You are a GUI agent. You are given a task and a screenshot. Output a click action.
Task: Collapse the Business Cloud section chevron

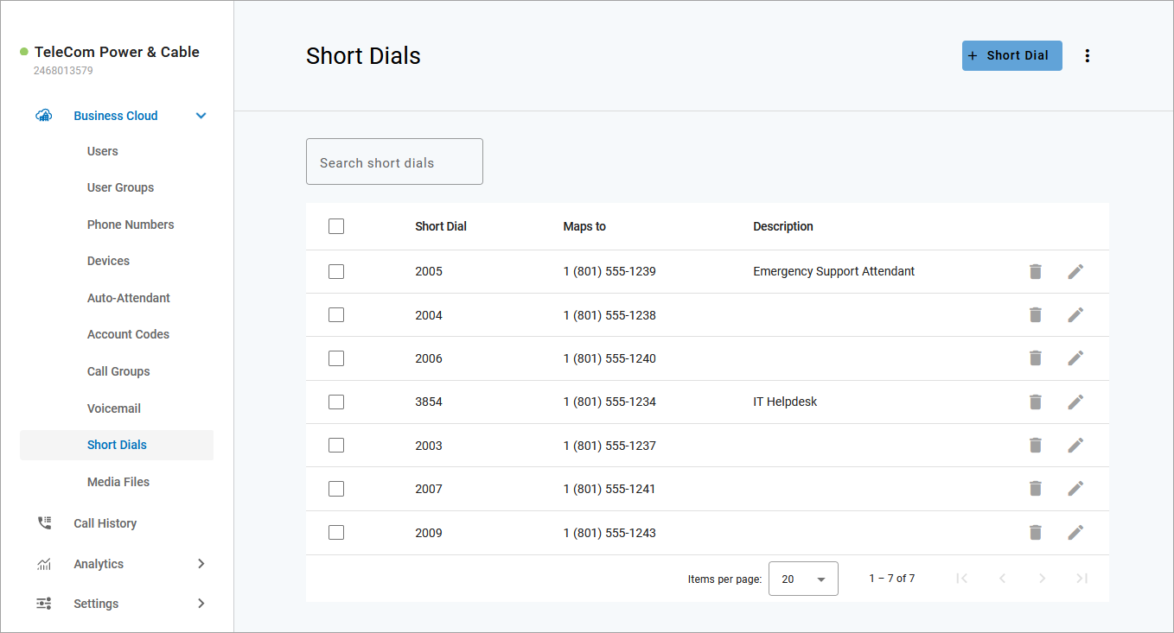[201, 116]
